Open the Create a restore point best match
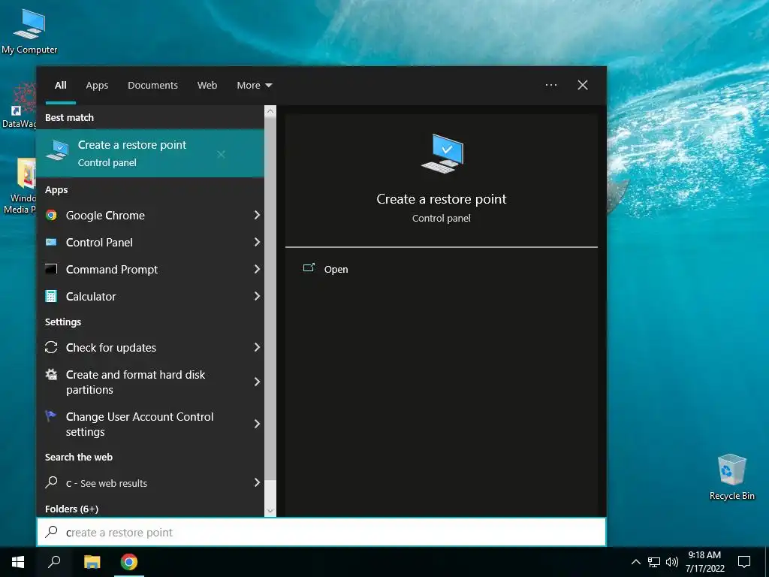 coord(150,153)
